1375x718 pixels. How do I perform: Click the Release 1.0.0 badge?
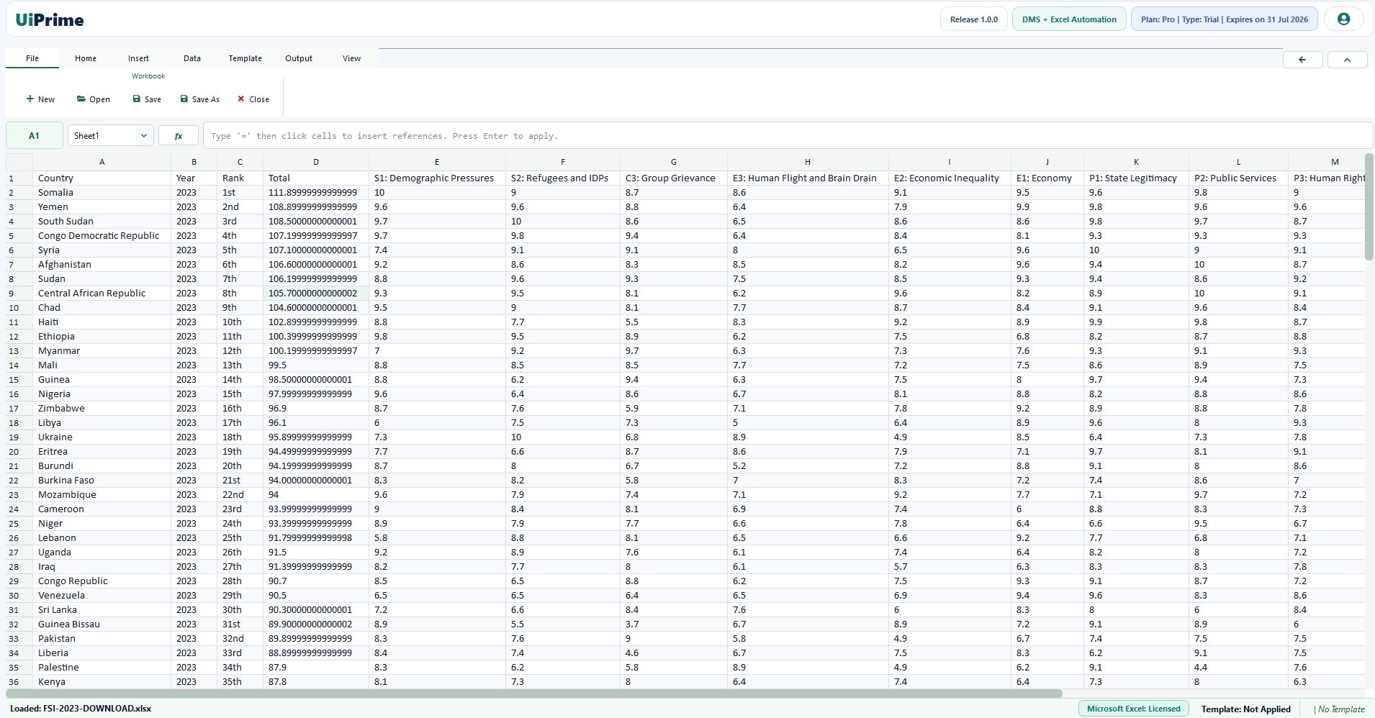pyautogui.click(x=973, y=19)
